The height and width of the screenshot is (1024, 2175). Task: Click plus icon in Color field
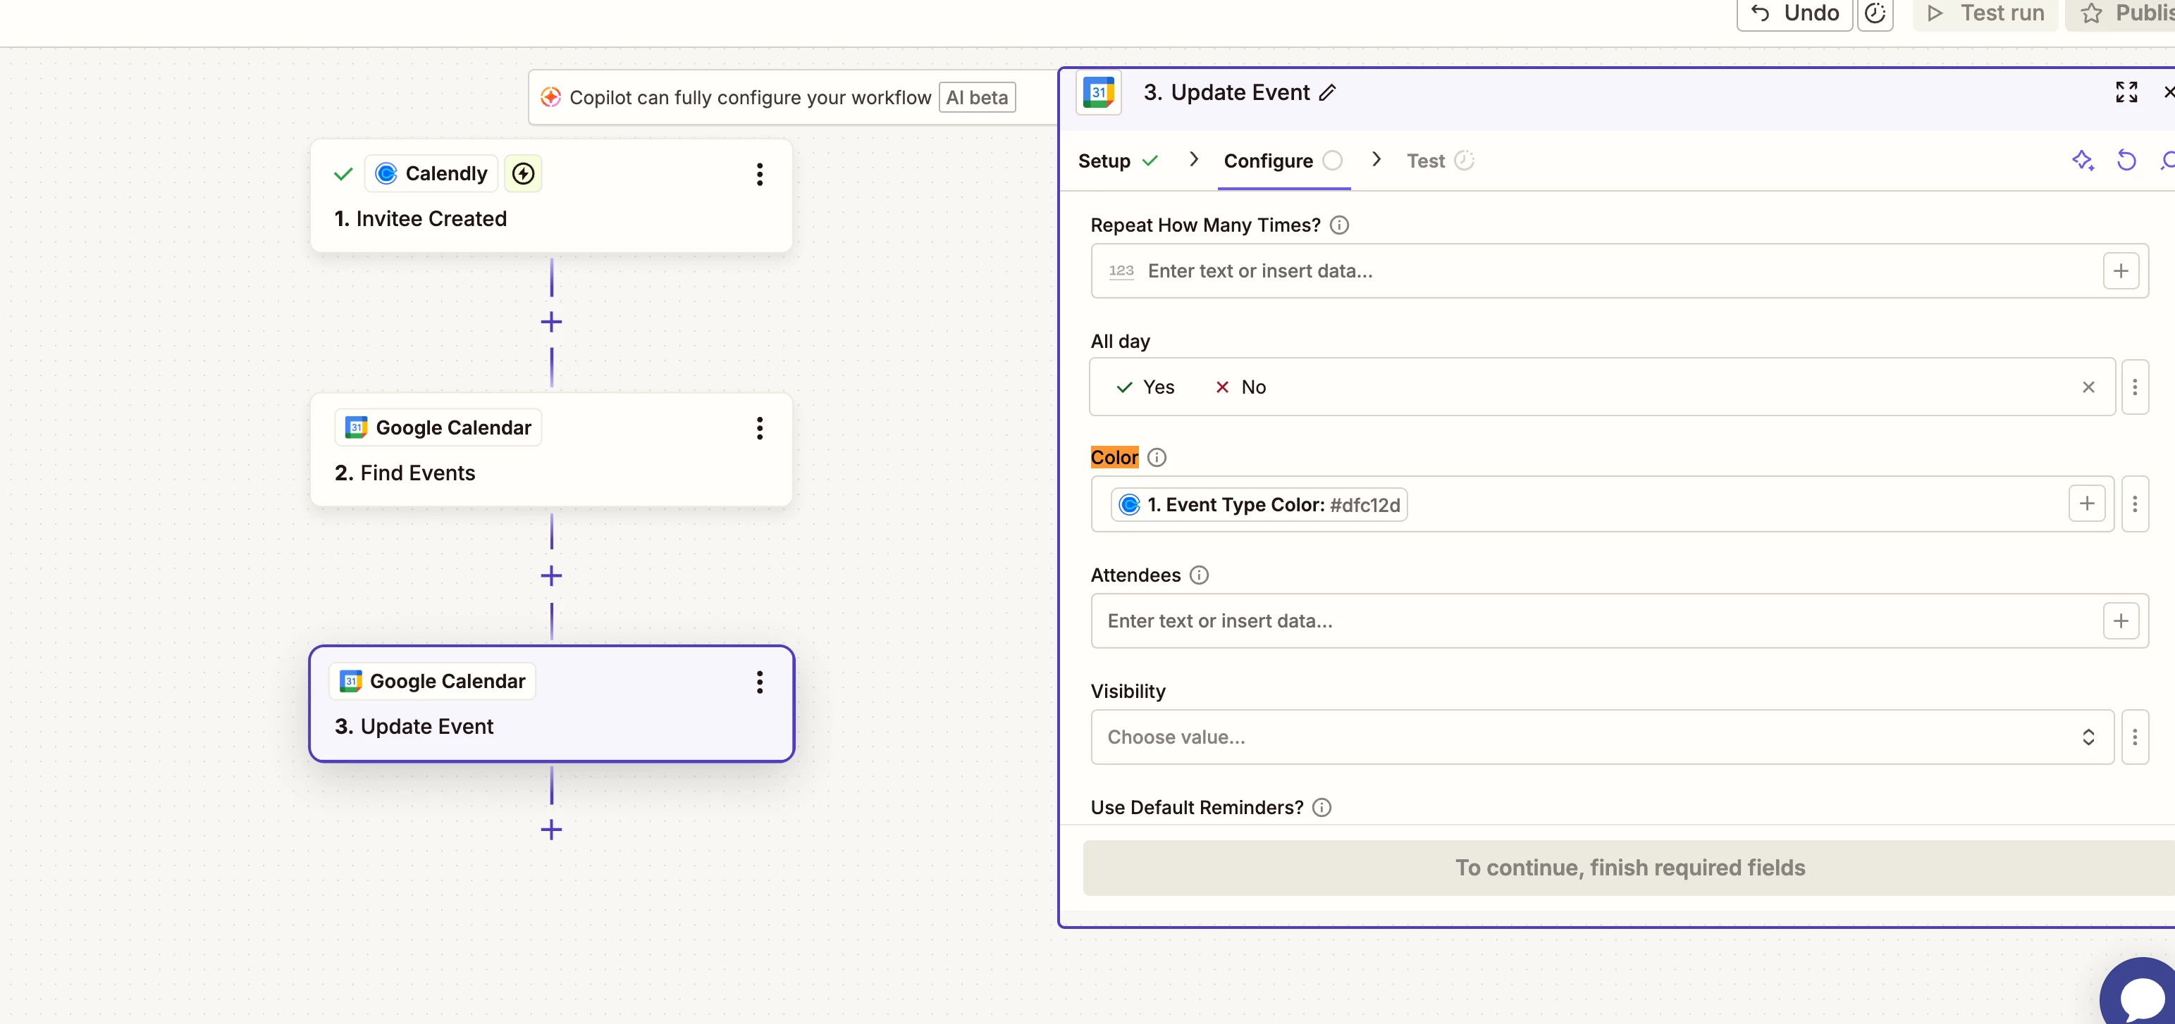[2086, 504]
